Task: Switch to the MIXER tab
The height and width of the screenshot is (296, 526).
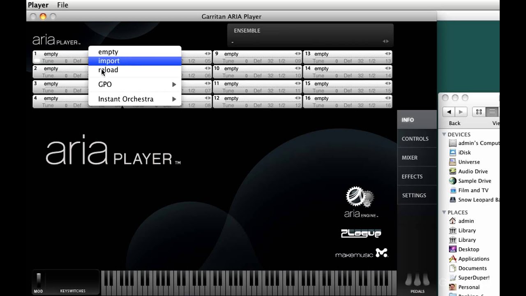Action: (417, 157)
